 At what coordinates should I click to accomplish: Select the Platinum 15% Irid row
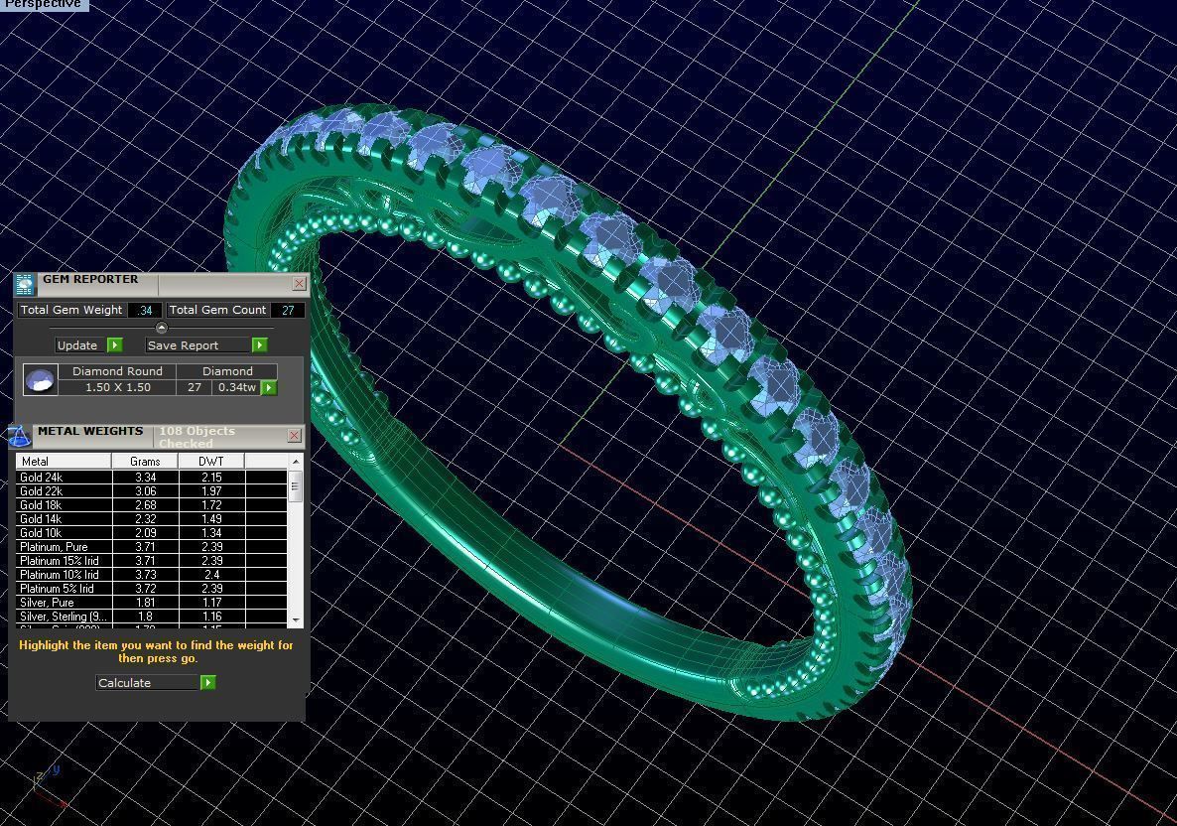point(152,560)
